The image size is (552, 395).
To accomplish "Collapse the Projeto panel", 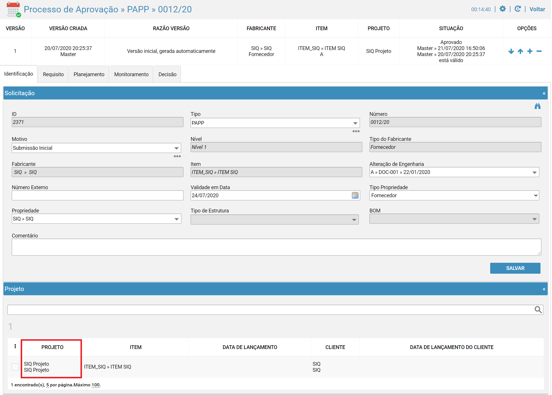I will coord(544,289).
